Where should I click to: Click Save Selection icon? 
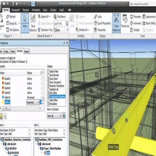(x=33, y=19)
